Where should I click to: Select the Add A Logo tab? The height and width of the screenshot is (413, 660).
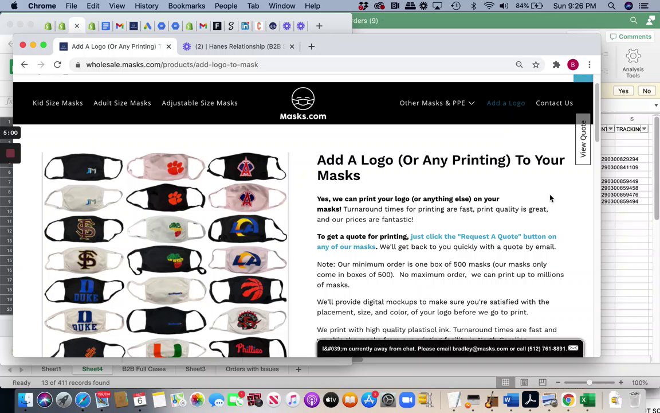[113, 46]
